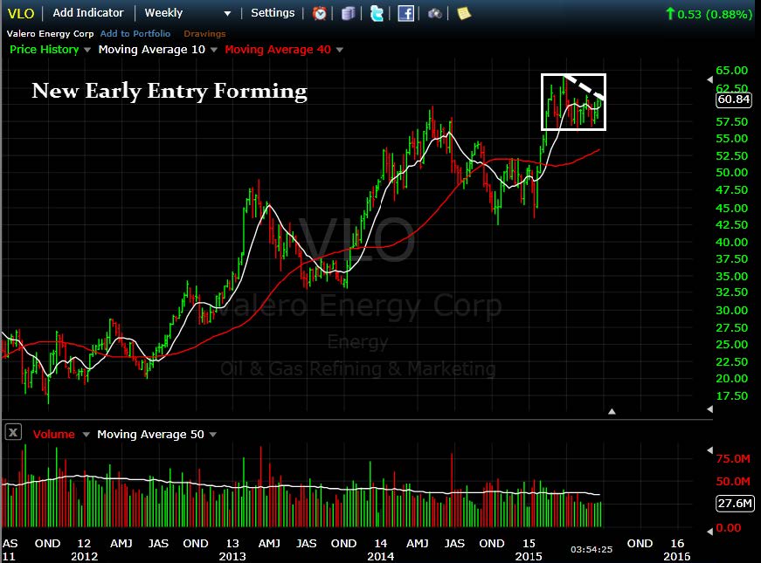Click the arrow beside the 75.0M volume label

tap(709, 450)
